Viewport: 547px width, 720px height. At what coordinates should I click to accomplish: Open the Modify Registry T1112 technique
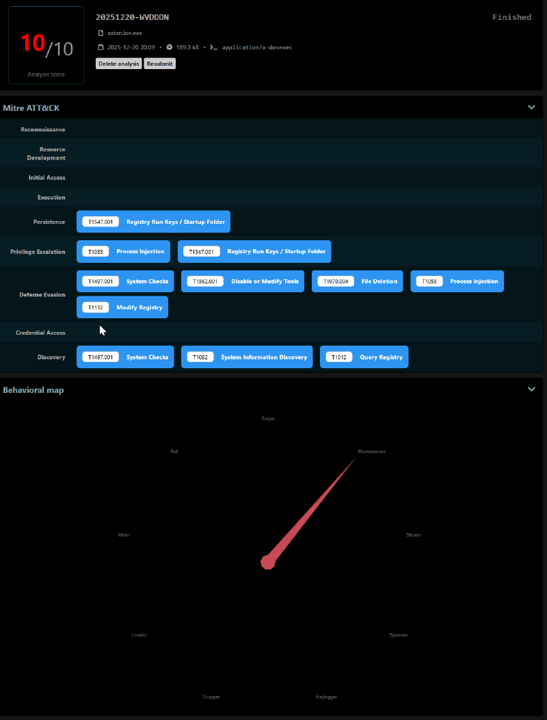pyautogui.click(x=122, y=307)
